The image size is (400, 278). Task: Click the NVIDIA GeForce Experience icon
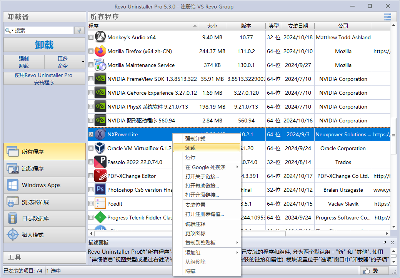[100, 93]
